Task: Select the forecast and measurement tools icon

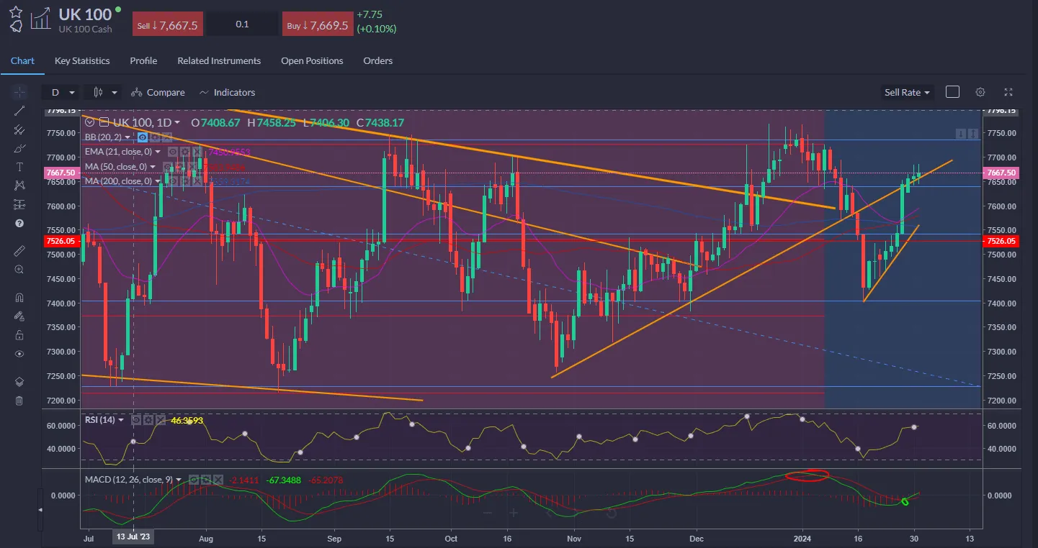Action: 19,204
